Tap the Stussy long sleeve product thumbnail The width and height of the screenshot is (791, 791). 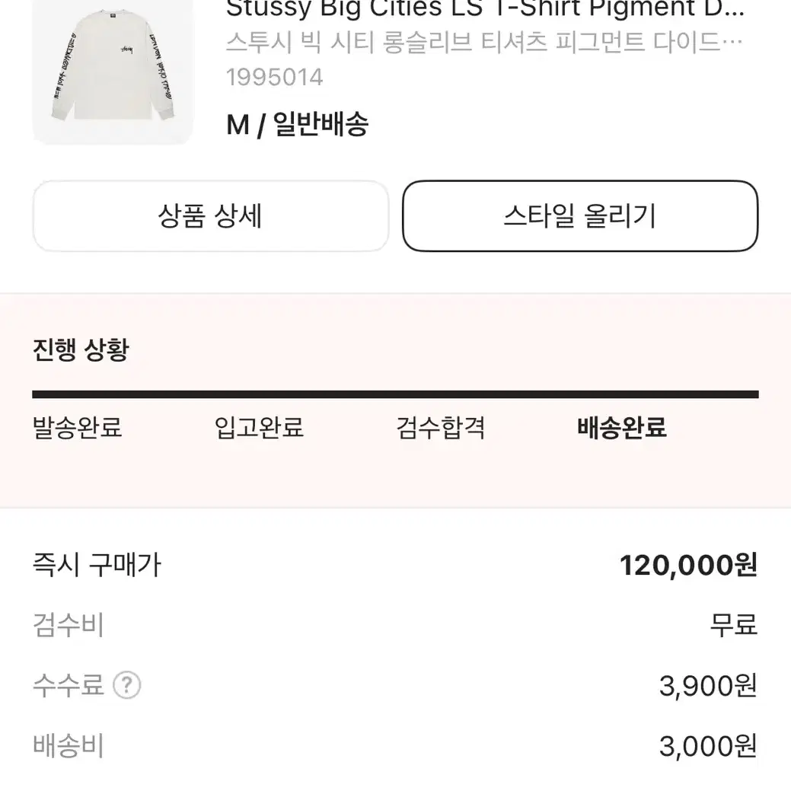coord(113,72)
